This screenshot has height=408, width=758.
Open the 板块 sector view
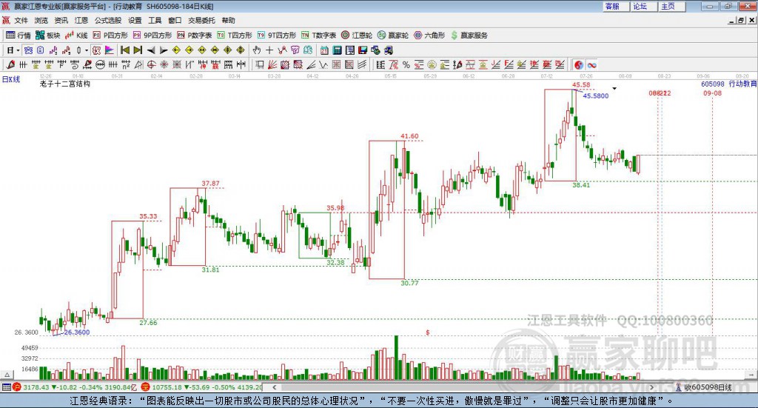(x=47, y=36)
